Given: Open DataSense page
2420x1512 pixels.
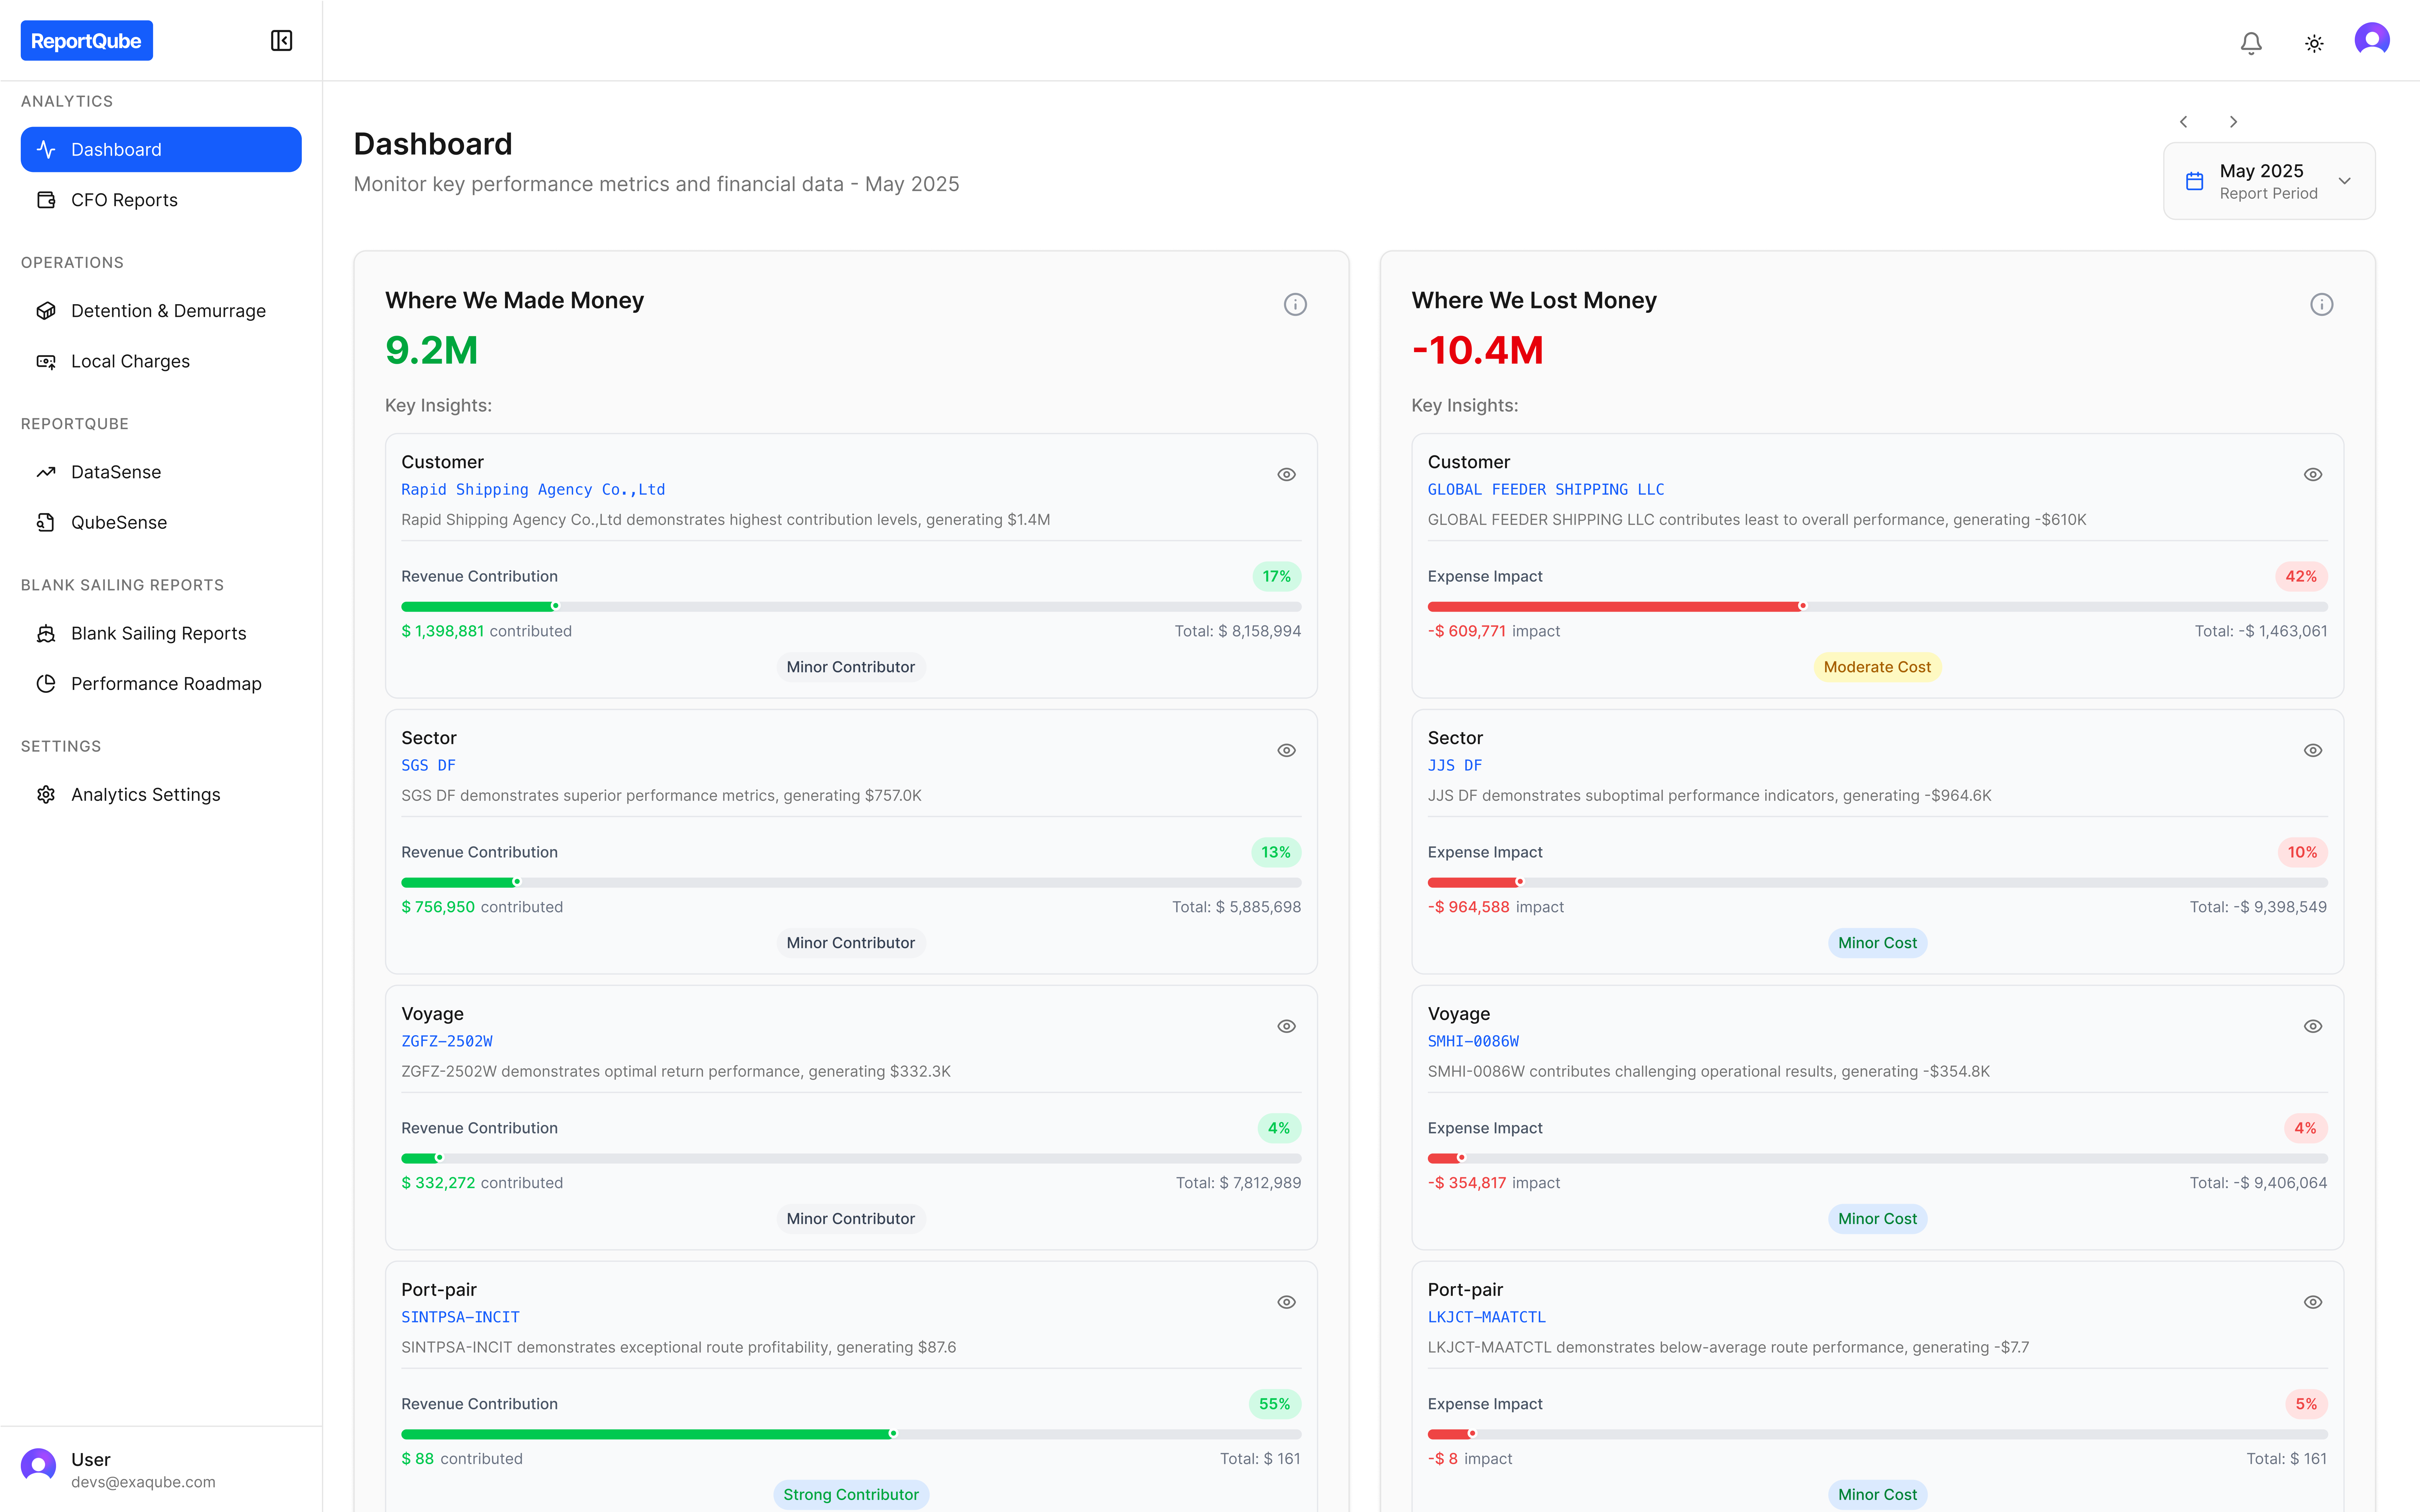Looking at the screenshot, I should [161, 472].
